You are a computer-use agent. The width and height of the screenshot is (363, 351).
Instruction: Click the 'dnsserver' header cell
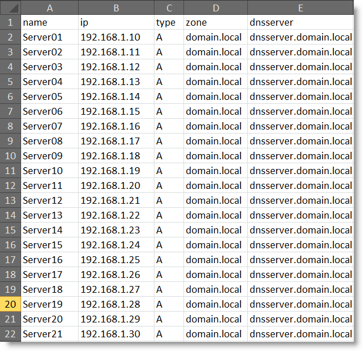300,22
